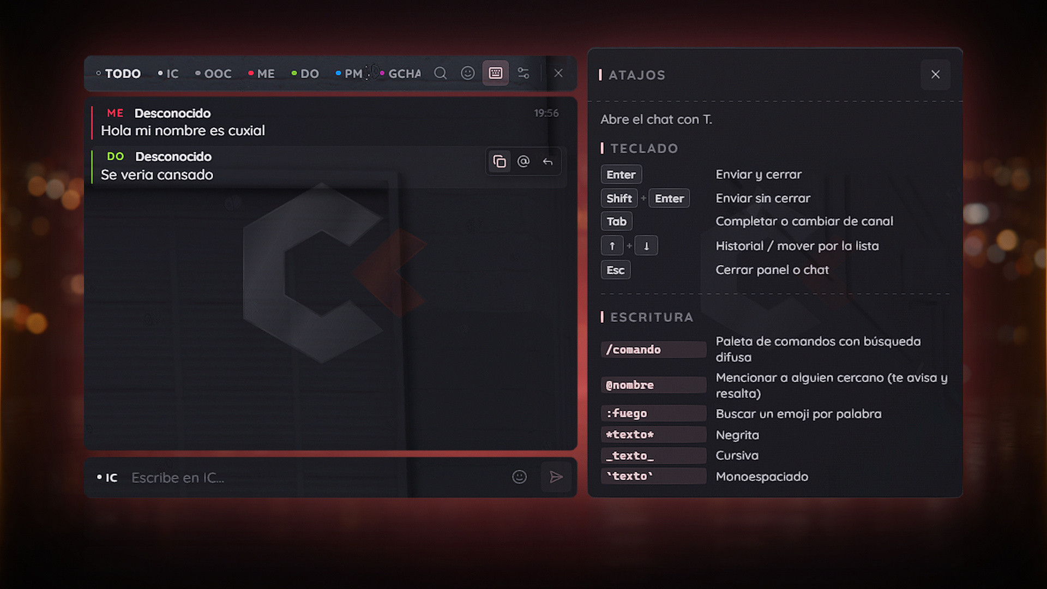Toggle the keyboard shortcuts panel icon
Viewport: 1047px width, 589px height.
496,73
